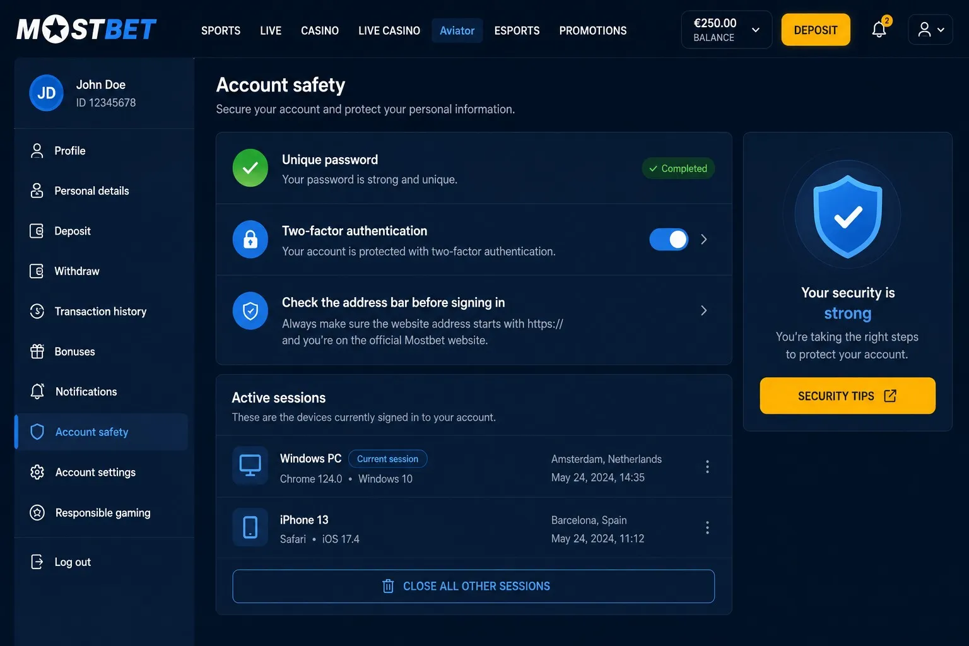The height and width of the screenshot is (646, 969).
Task: Expand the address bar check chevron
Action: [x=704, y=310]
